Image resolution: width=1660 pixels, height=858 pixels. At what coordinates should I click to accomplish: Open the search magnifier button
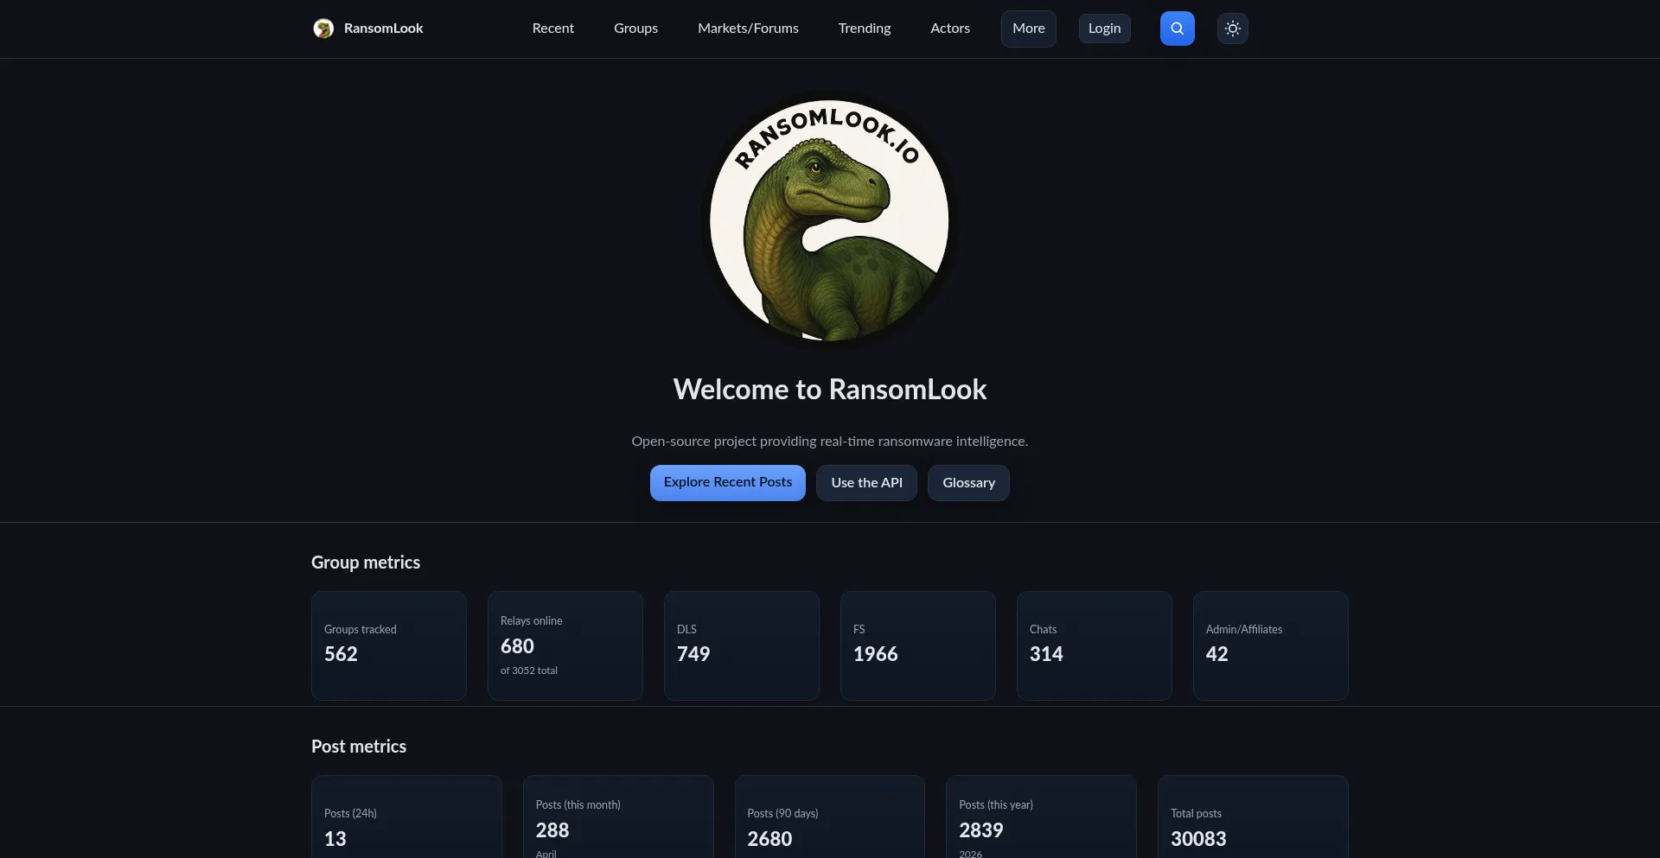[x=1177, y=29]
